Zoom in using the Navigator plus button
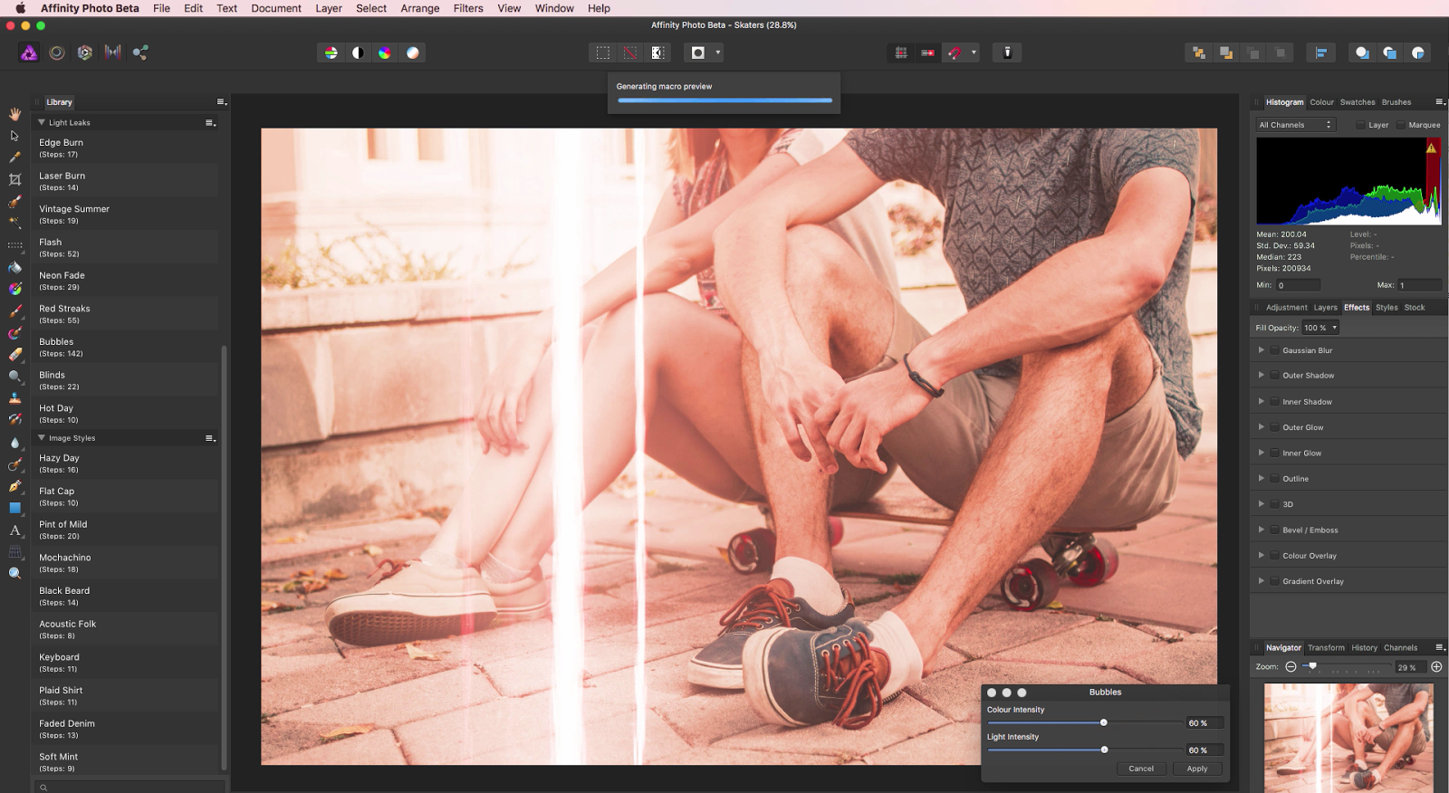 [1436, 667]
